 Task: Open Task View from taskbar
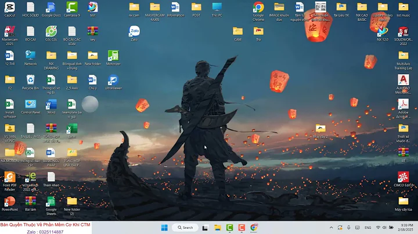coord(205,228)
